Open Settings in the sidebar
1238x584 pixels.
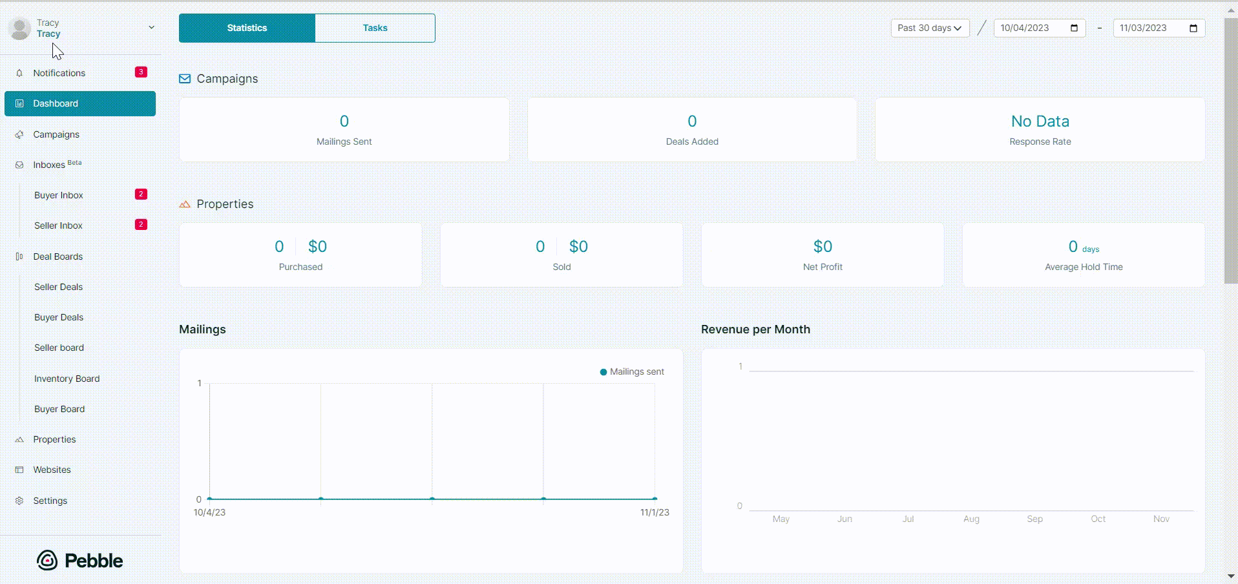click(80, 501)
